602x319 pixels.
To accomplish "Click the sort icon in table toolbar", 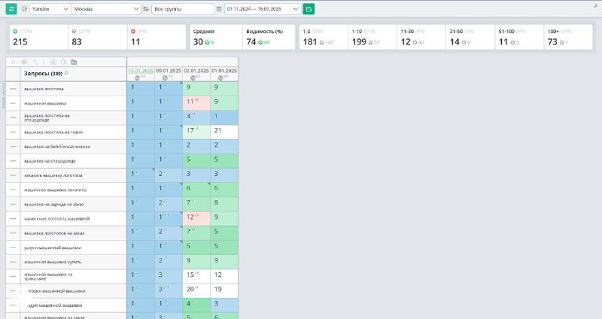I will coord(14,62).
